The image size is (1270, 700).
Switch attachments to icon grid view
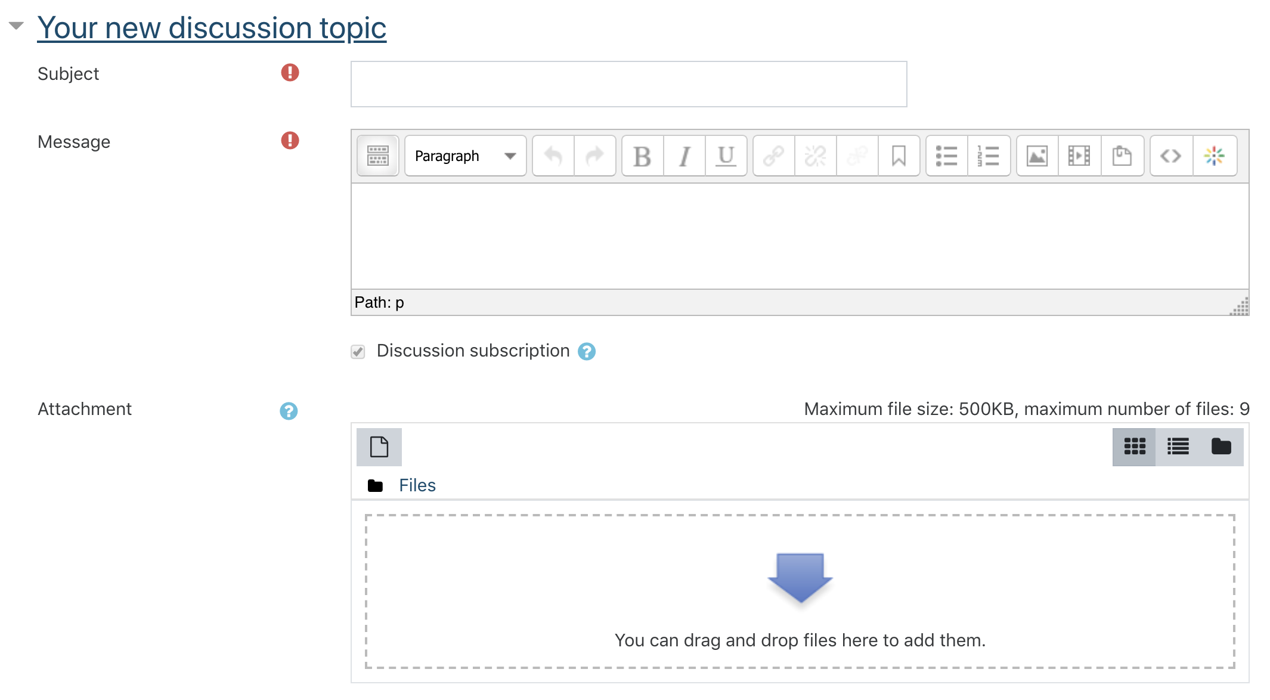pyautogui.click(x=1134, y=447)
